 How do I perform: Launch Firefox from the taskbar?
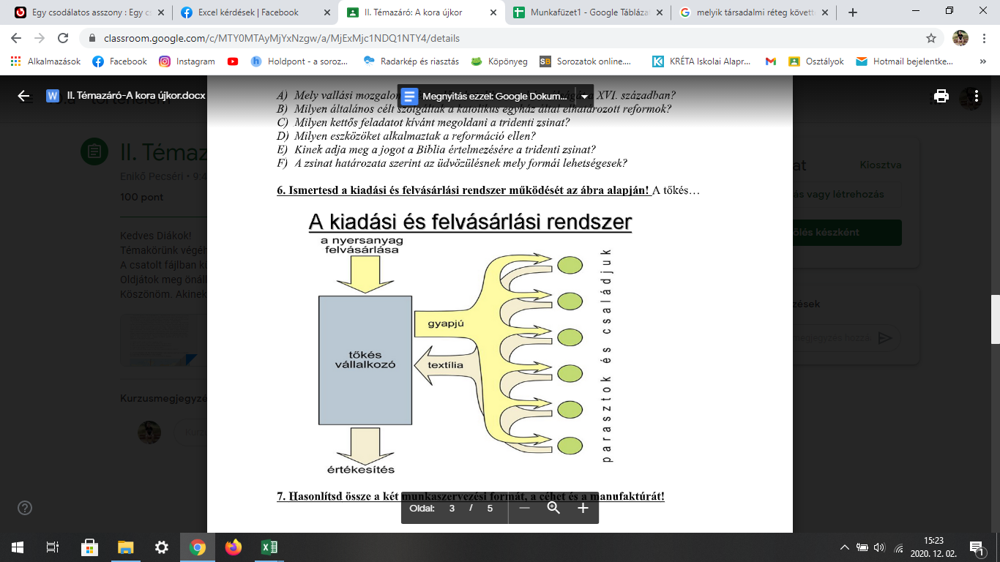pyautogui.click(x=234, y=547)
